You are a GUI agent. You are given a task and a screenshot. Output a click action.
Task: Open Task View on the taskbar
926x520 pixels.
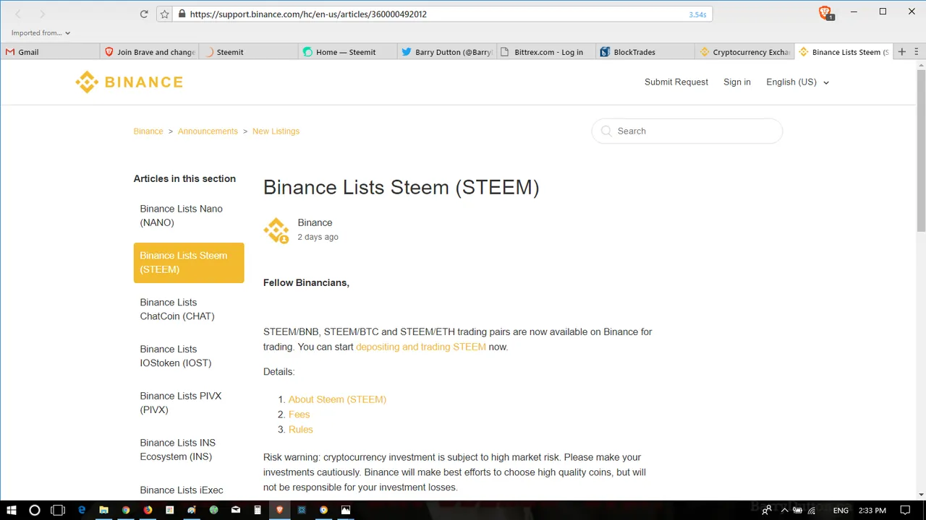[x=58, y=510]
